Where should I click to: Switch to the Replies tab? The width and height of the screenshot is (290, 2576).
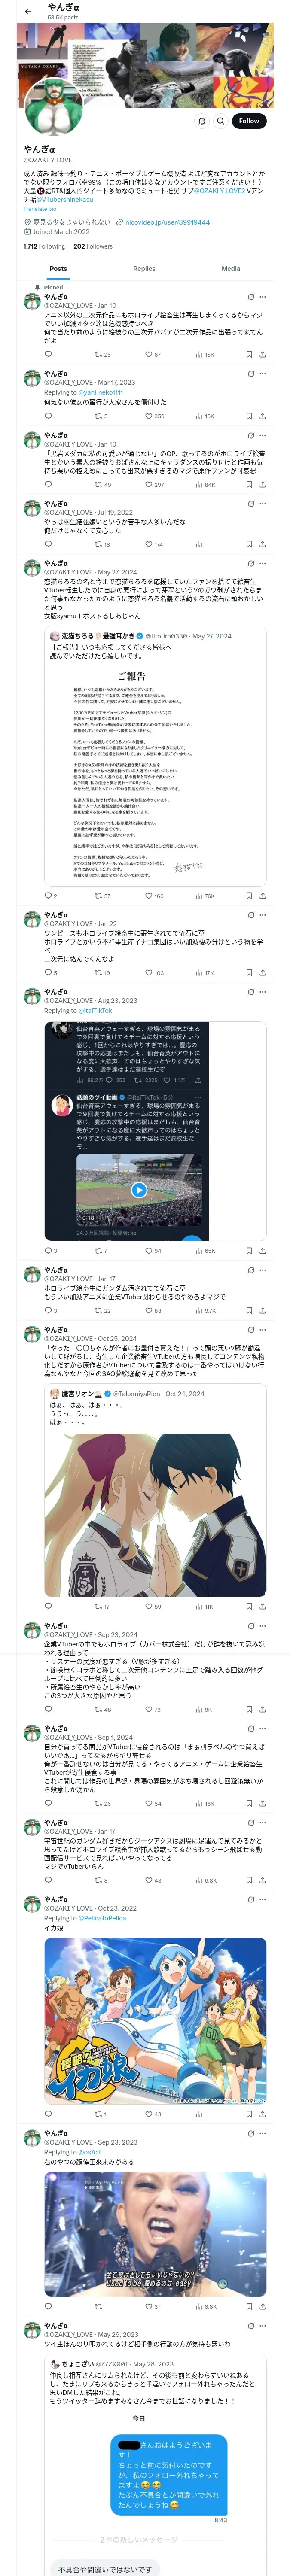tap(144, 268)
